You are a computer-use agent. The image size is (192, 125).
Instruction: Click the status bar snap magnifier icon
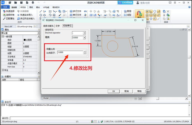[x=92, y=121]
